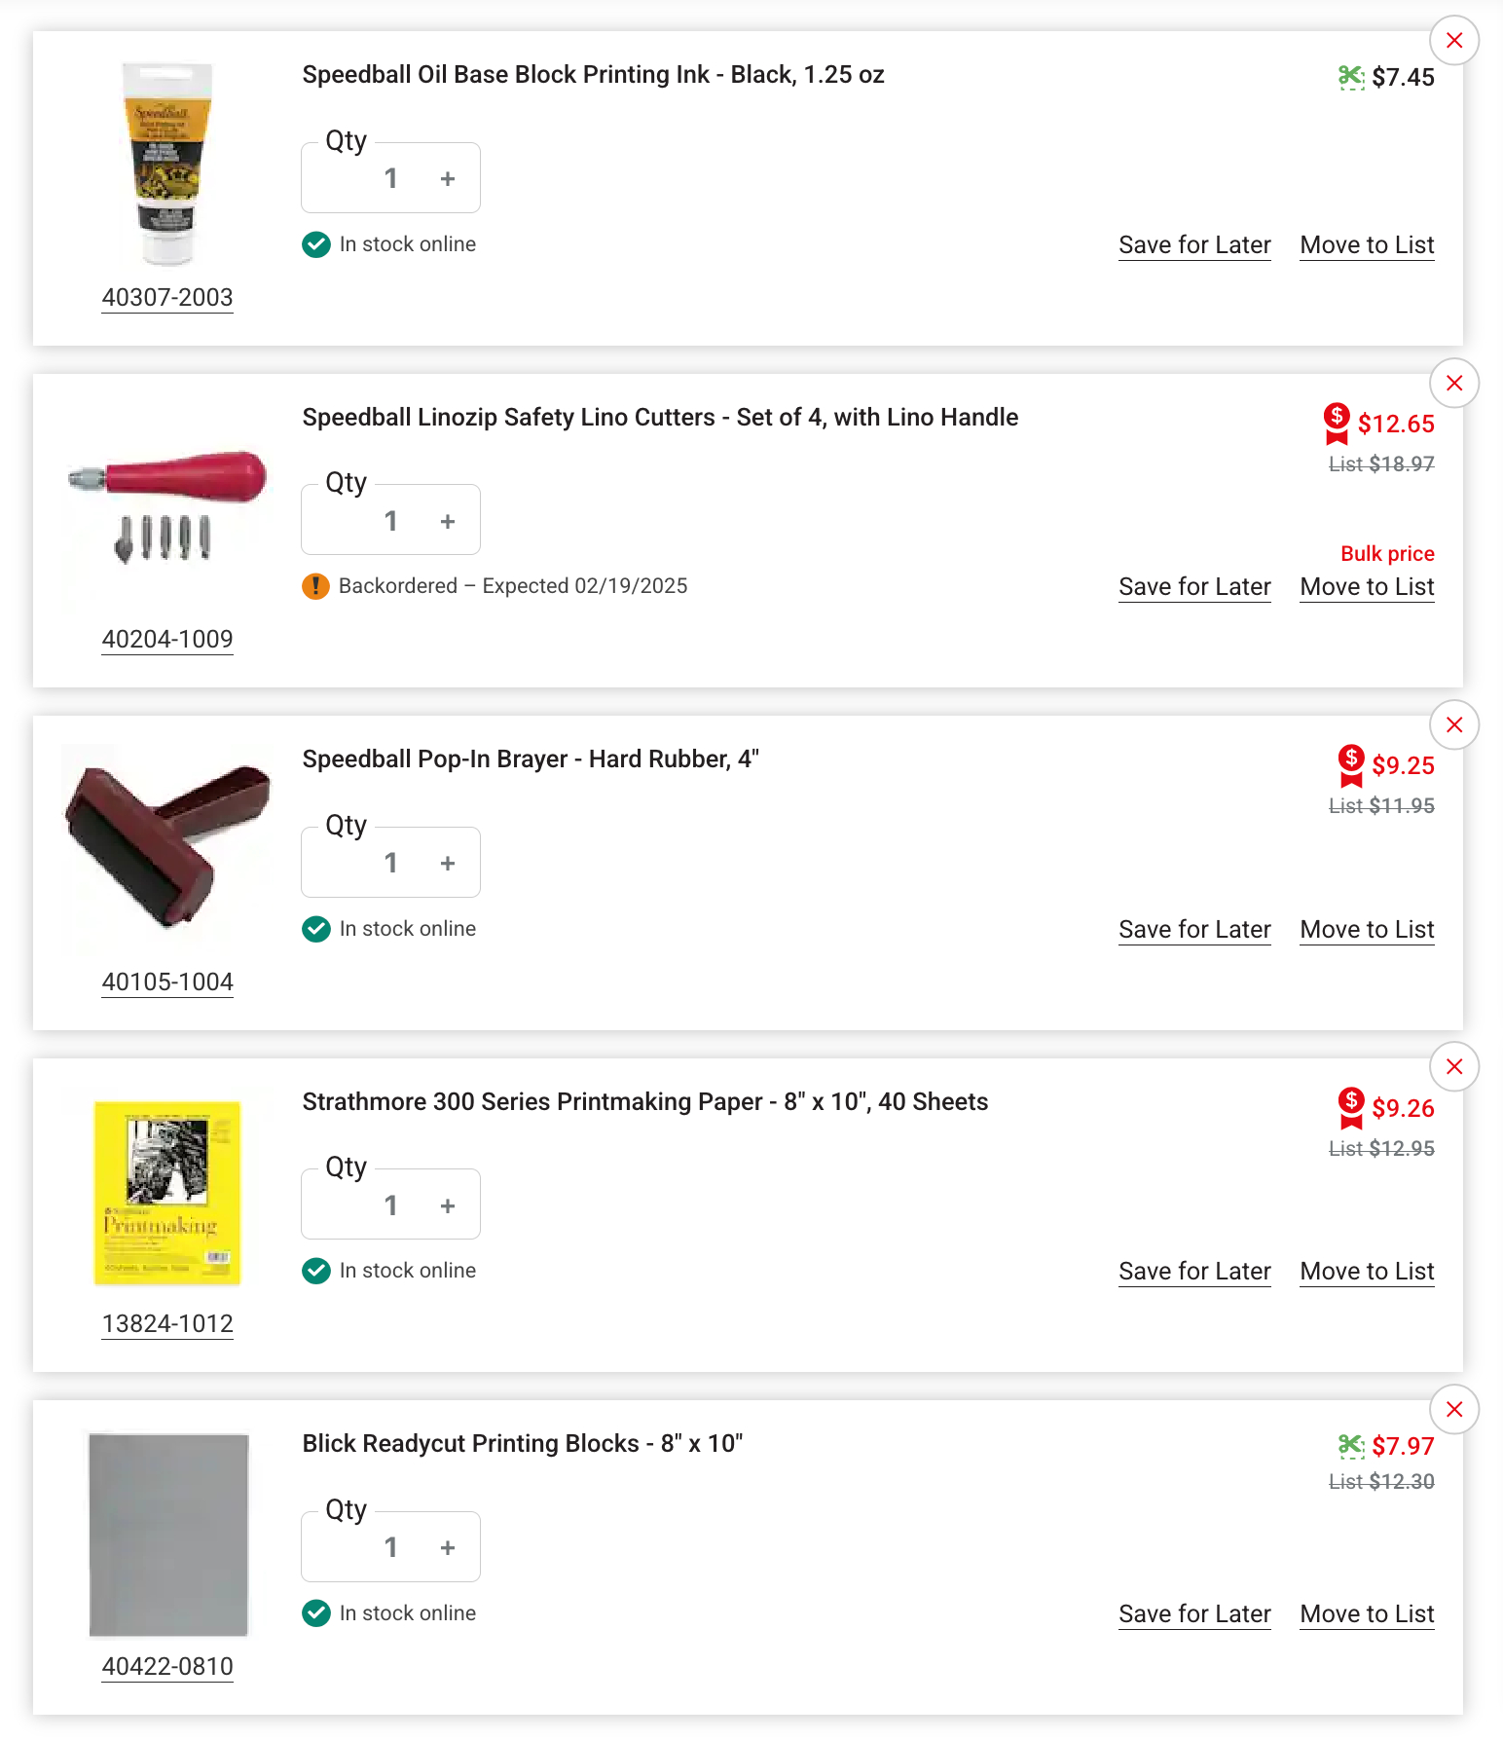
Task: Remove Blick Readycut Printing Blocks item
Action: (1454, 1410)
